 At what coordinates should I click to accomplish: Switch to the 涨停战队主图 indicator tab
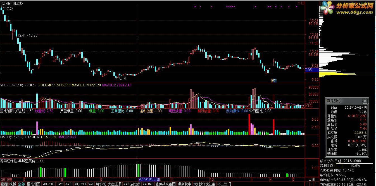click(x=166, y=184)
